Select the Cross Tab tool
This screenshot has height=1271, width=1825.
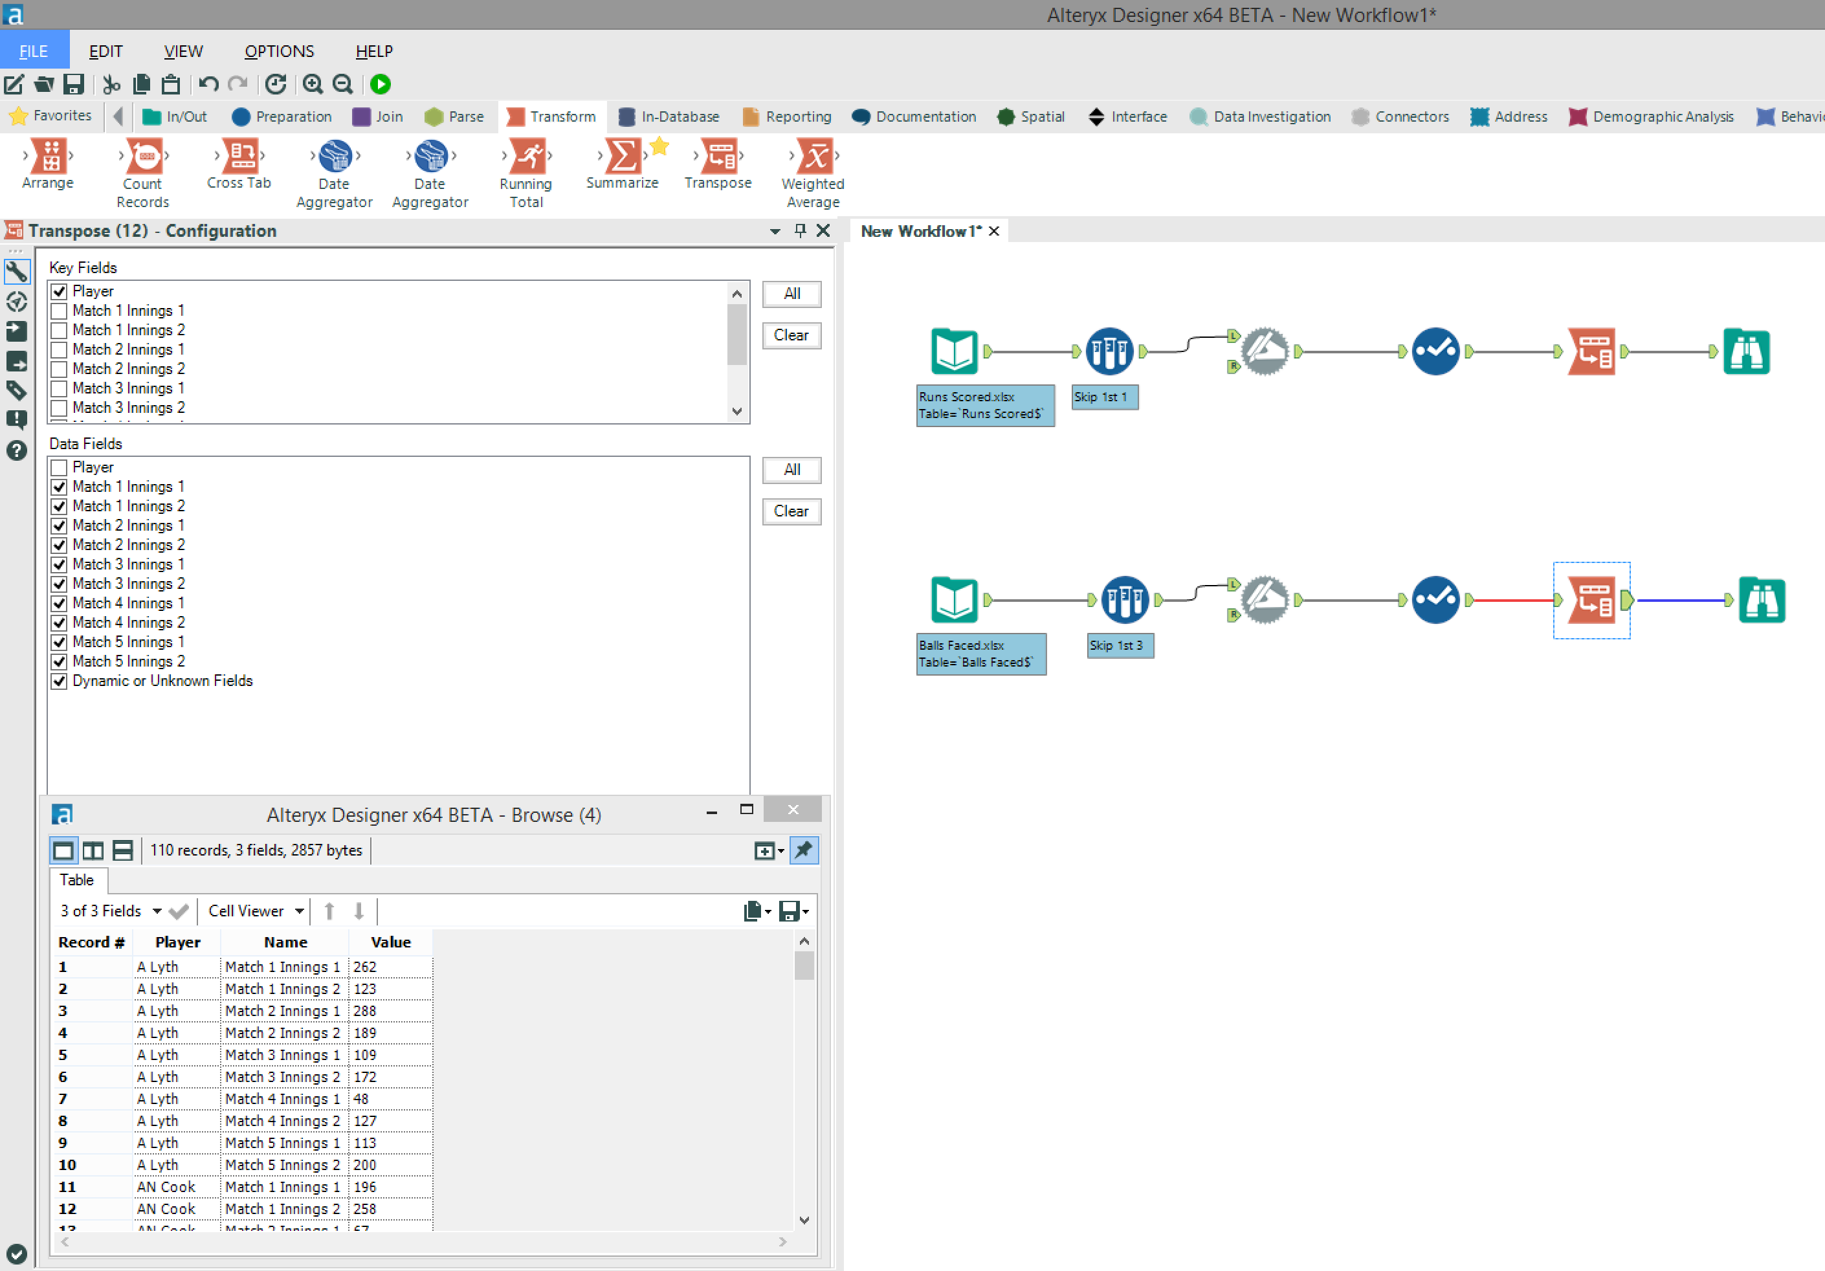[x=239, y=165]
